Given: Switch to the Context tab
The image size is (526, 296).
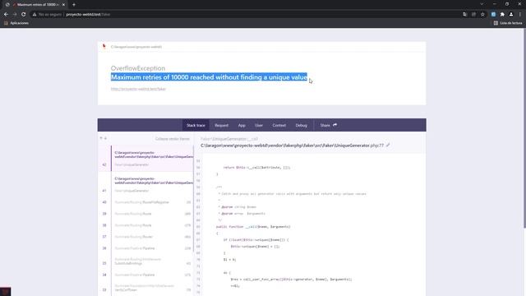Looking at the screenshot, I should click(x=279, y=125).
